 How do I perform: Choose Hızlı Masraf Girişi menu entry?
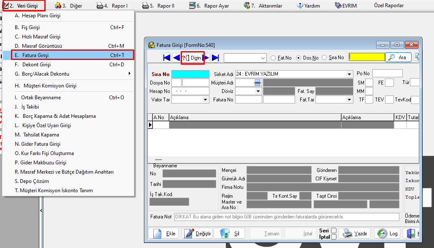pyautogui.click(x=68, y=37)
